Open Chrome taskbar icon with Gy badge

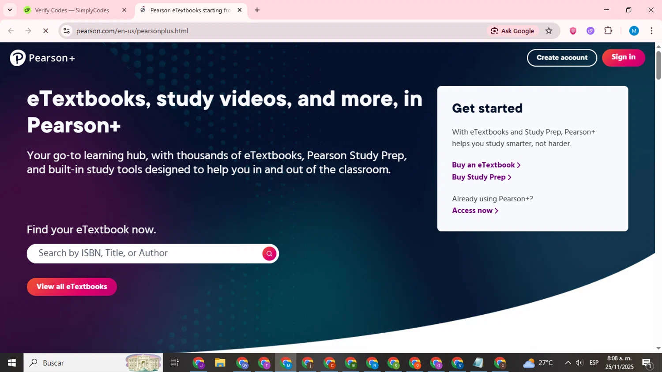pyautogui.click(x=242, y=363)
